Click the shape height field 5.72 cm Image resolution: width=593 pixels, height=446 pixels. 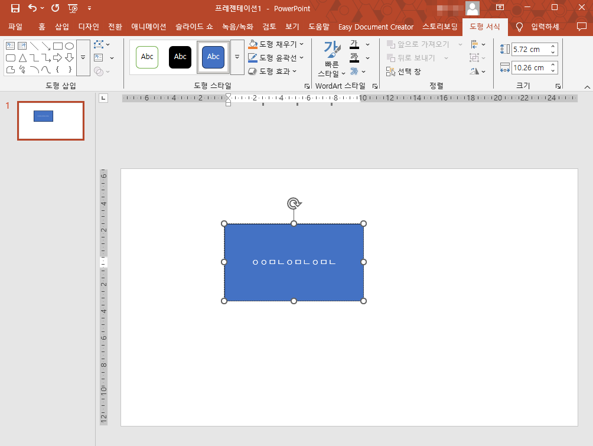click(x=530, y=49)
